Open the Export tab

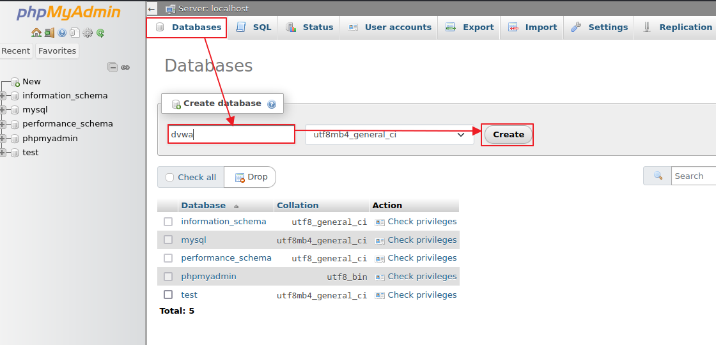click(469, 27)
